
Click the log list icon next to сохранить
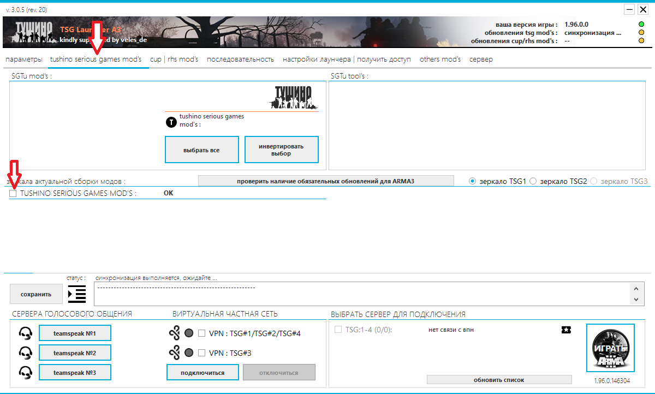click(77, 294)
